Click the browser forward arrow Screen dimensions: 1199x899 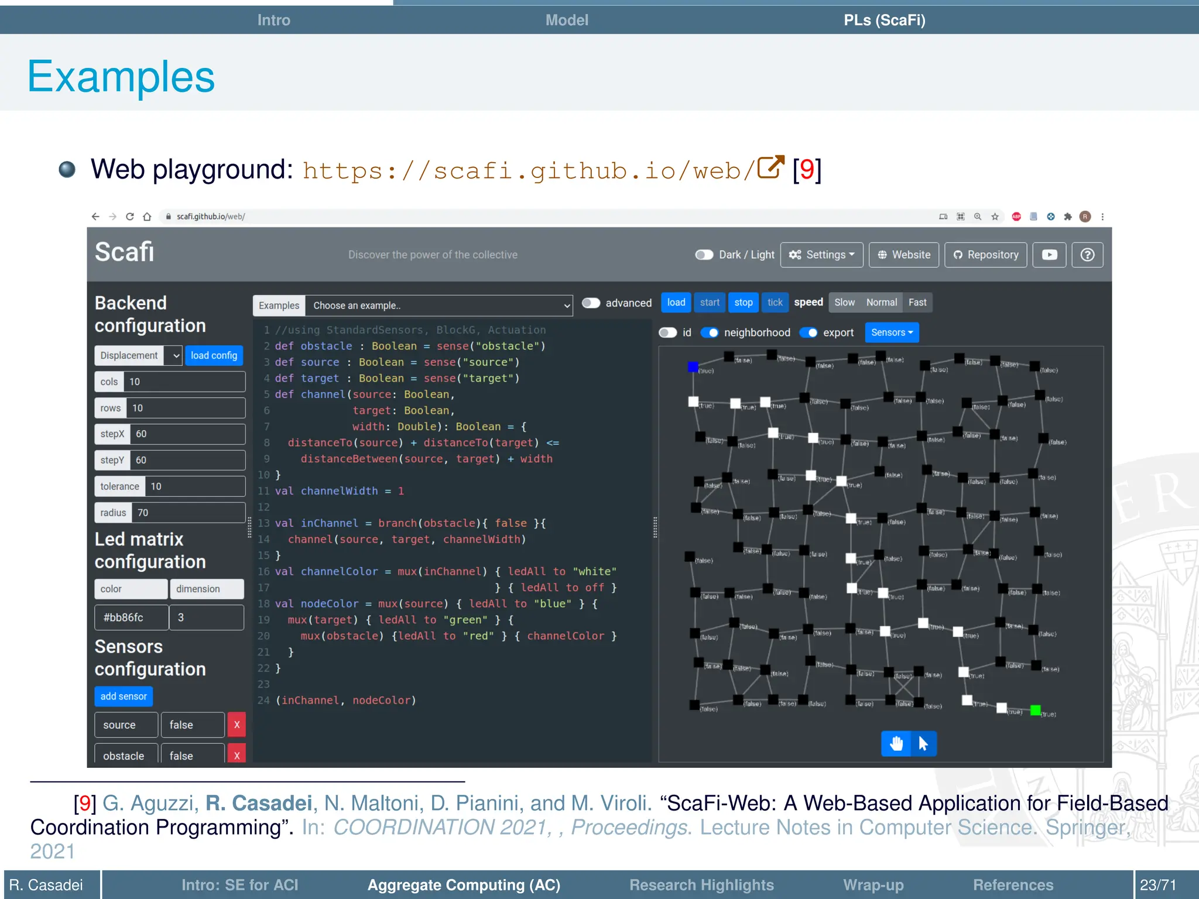point(112,217)
